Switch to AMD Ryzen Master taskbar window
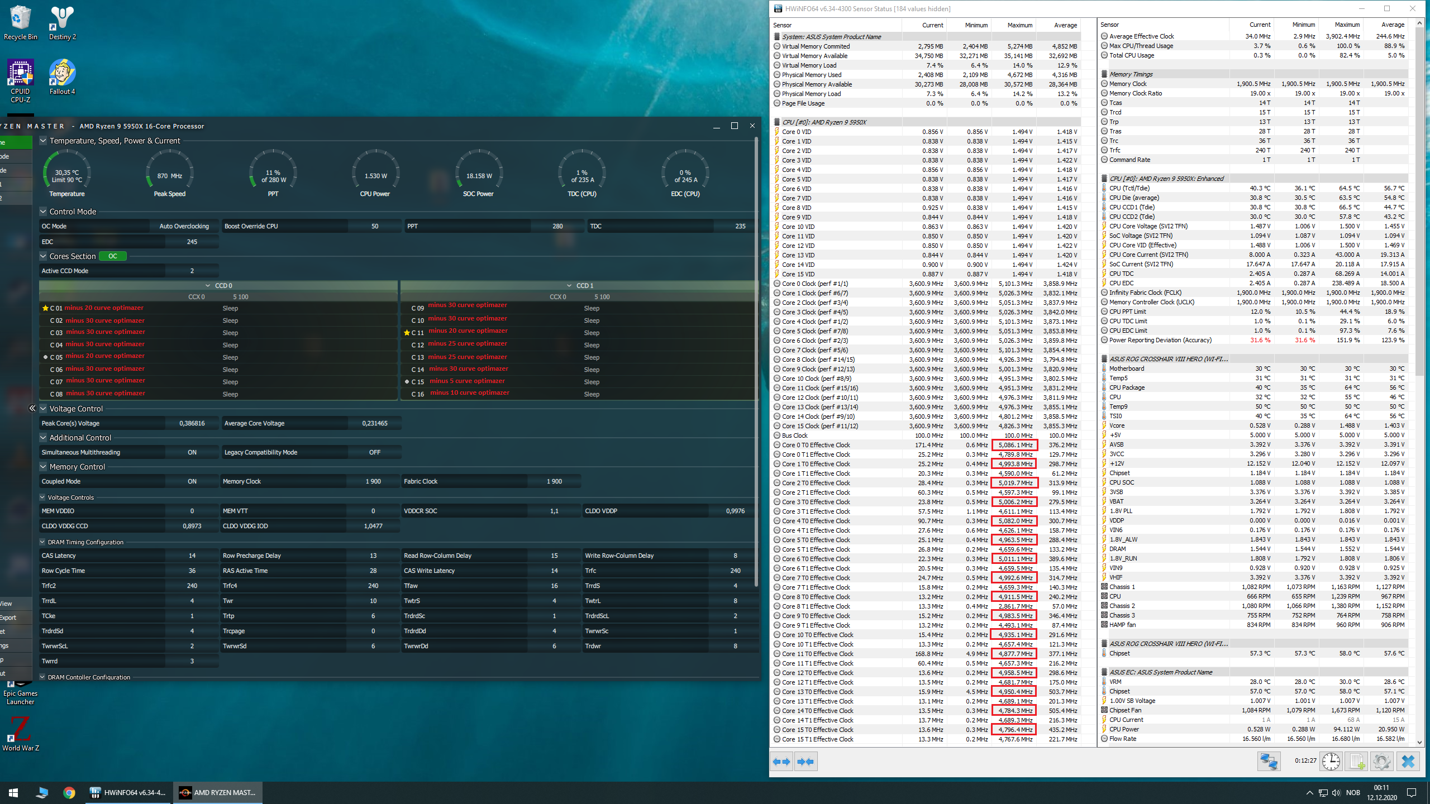The width and height of the screenshot is (1430, 804). pos(218,792)
